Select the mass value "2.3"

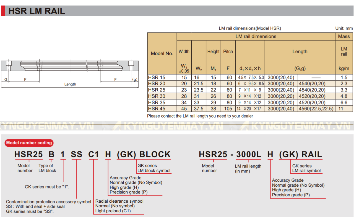[x=344, y=84]
